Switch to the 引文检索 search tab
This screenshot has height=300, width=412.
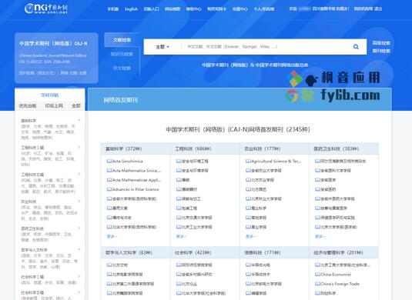(122, 68)
